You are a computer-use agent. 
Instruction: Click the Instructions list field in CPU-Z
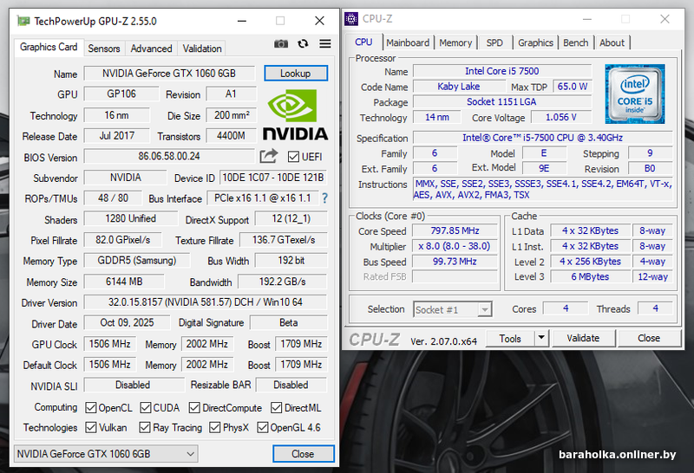coord(543,189)
